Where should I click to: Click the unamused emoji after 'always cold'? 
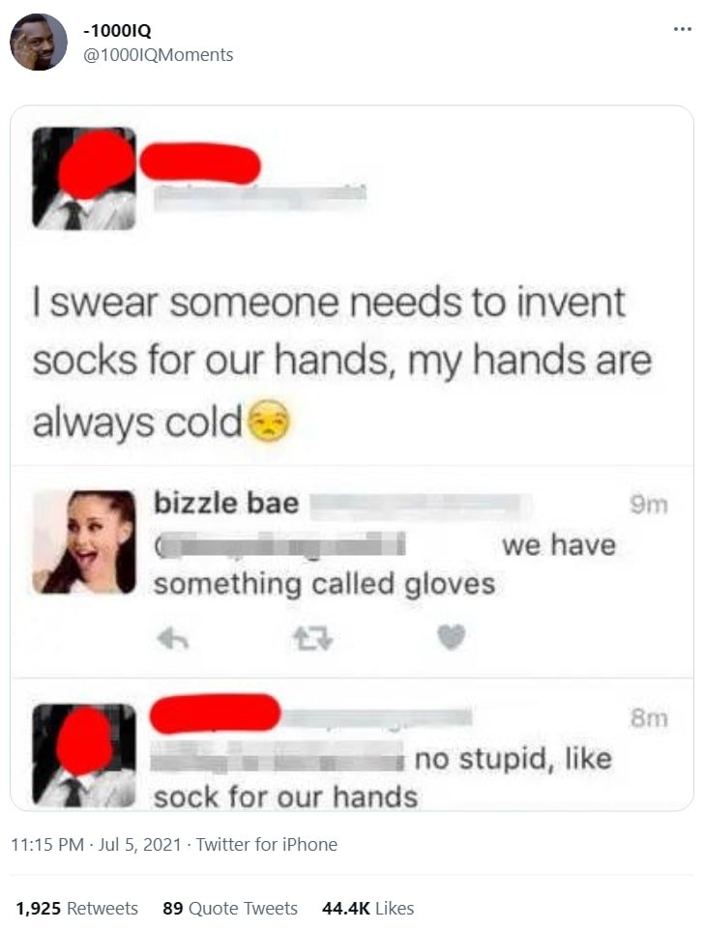(269, 421)
